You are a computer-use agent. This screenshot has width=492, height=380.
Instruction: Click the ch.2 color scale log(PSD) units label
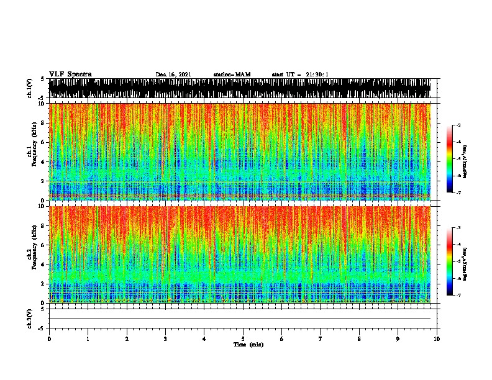pyautogui.click(x=465, y=264)
